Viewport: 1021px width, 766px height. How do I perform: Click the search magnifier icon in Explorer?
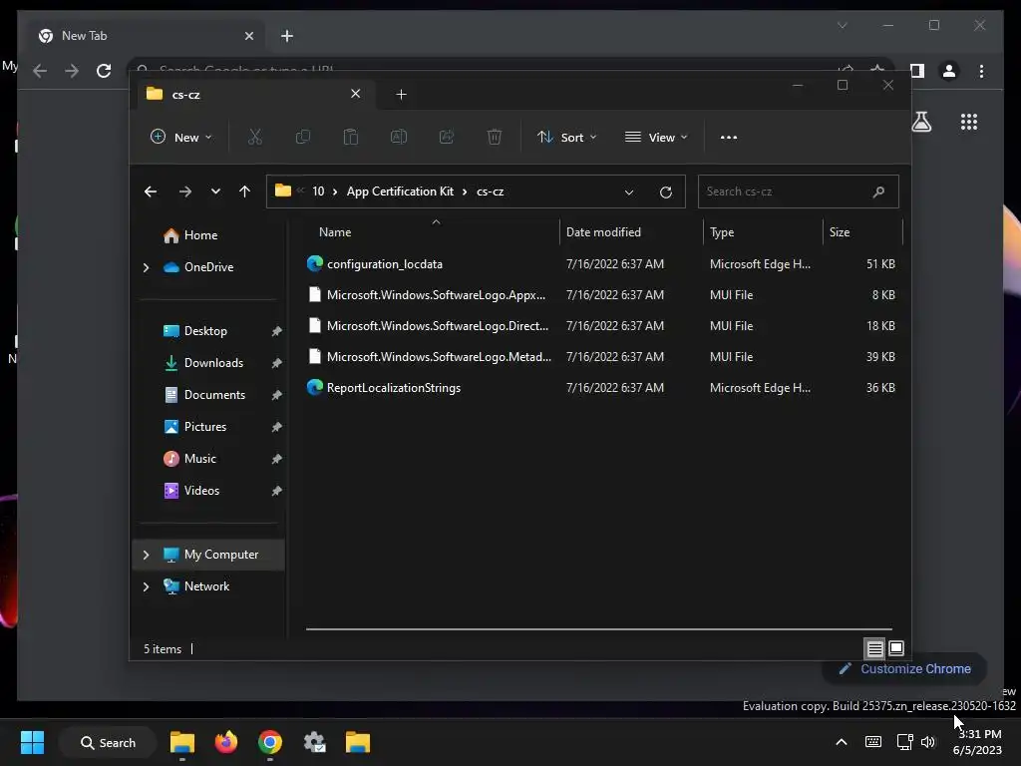(878, 191)
